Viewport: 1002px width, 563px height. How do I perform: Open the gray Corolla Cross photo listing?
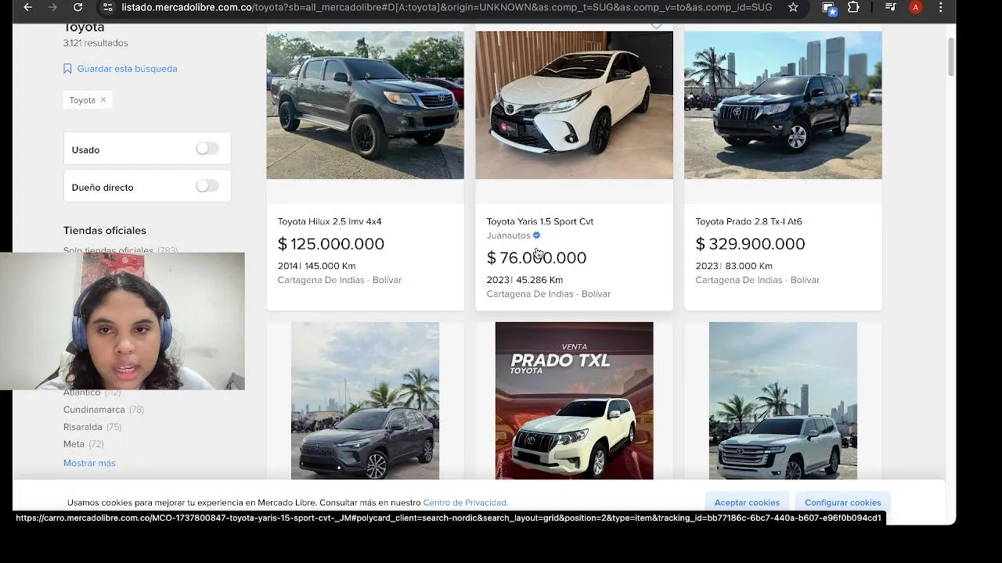click(x=365, y=400)
